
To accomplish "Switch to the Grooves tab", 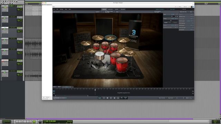I will [110, 9].
